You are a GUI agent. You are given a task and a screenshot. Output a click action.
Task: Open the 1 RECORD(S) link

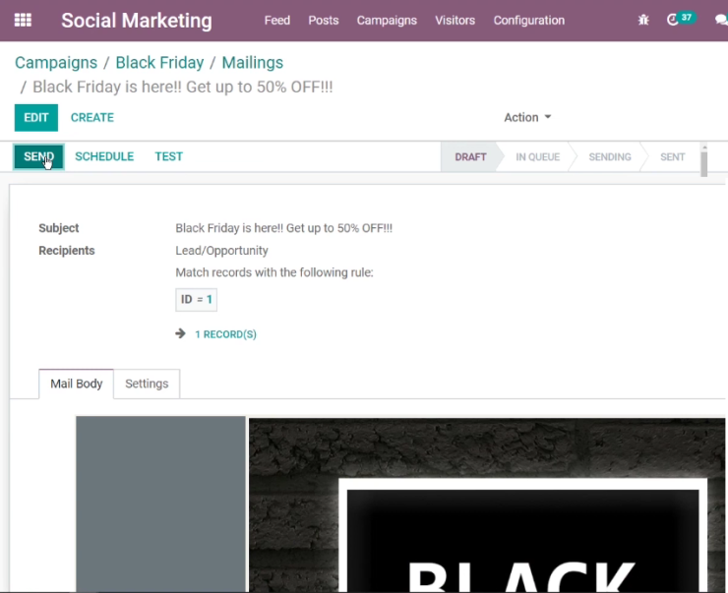click(x=225, y=334)
